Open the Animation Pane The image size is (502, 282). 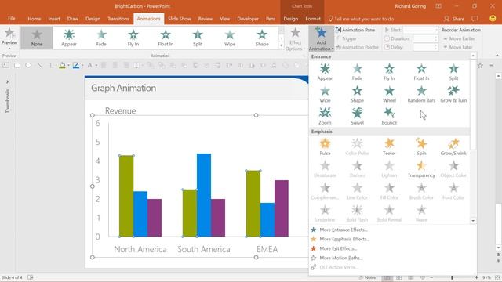point(355,30)
